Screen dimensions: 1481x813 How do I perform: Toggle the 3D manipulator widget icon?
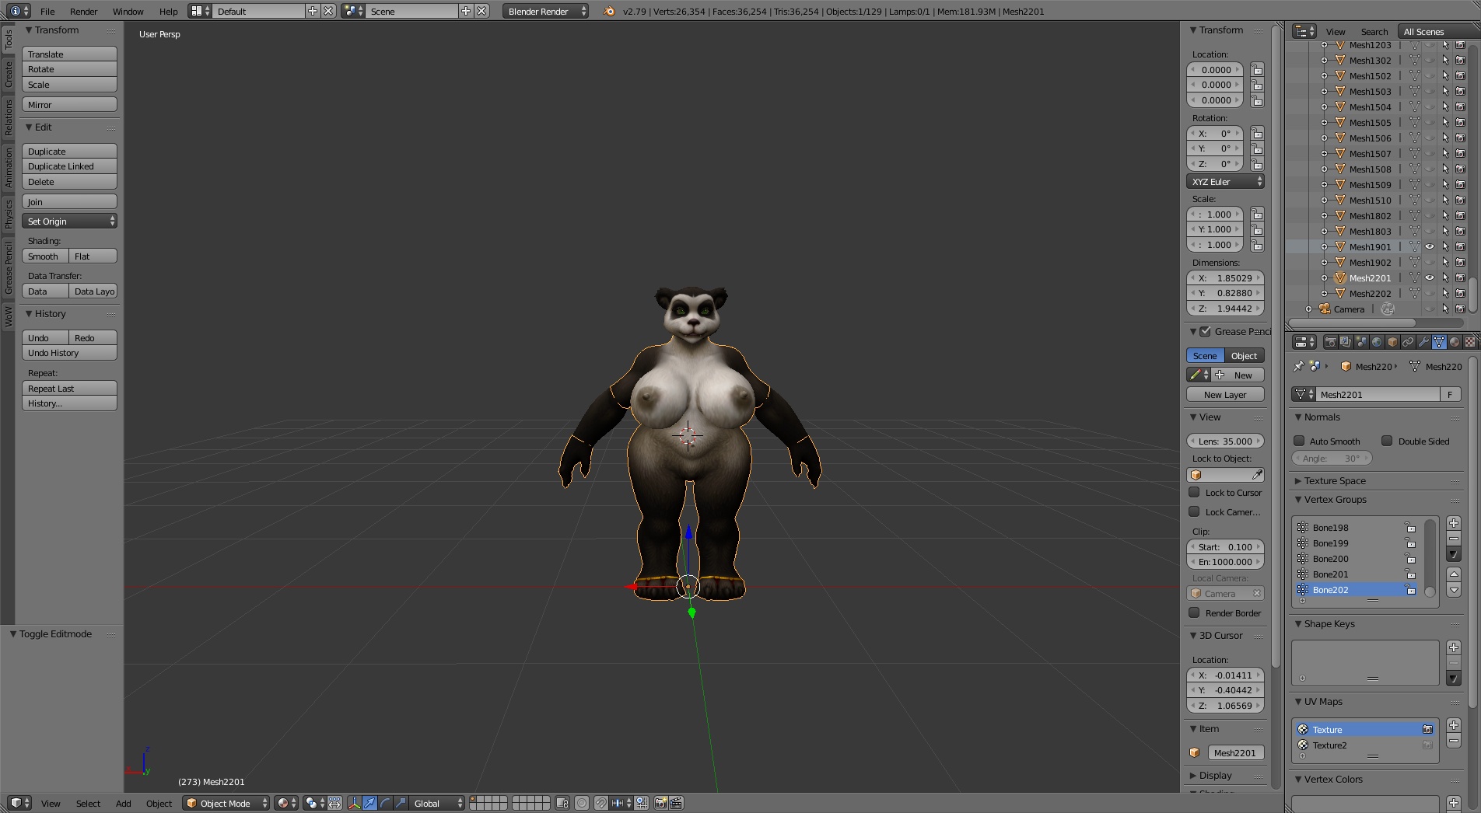(x=355, y=803)
